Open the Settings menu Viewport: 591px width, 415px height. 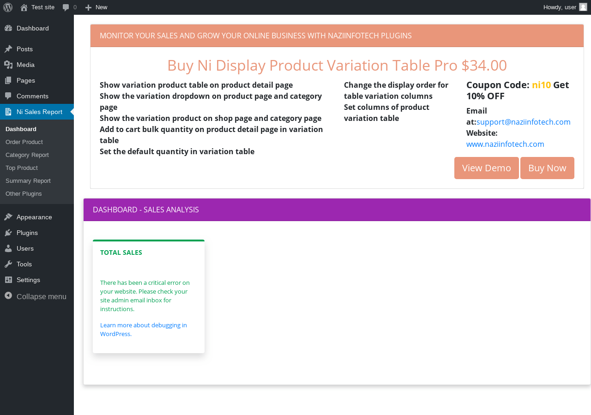point(37,280)
